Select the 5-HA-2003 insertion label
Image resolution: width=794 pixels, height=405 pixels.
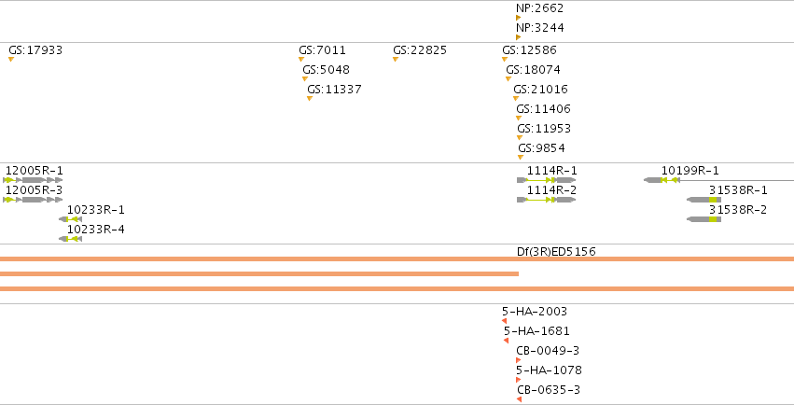click(x=535, y=312)
